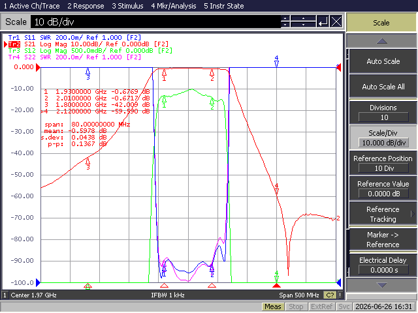Open the 4 Mkr/Analysis menu
418x313 pixels.
[x=174, y=6]
